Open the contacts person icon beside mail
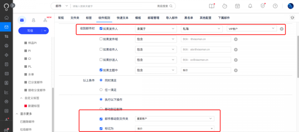This screenshot has height=132, width=299. pos(34,20)
